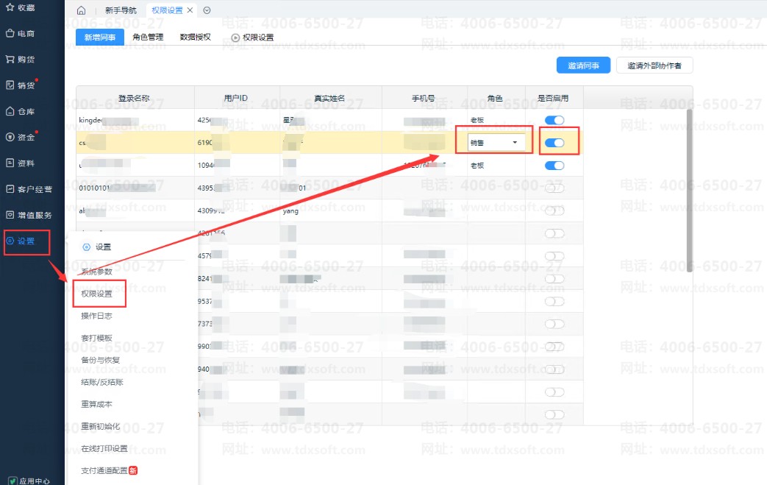Open 应用中心 shield icon at sidebar bottom
Viewport: 767px width, 485px height.
[12, 481]
